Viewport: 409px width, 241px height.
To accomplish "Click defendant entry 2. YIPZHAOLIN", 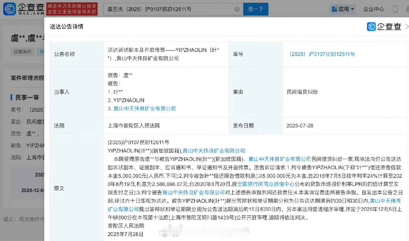I will (126, 100).
